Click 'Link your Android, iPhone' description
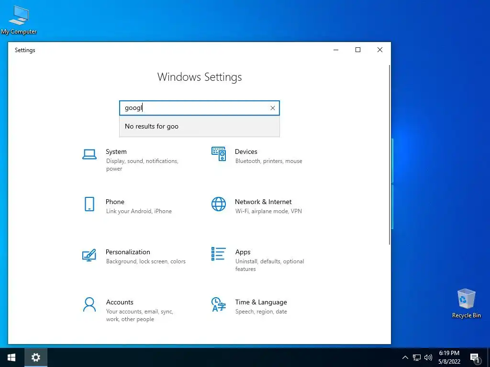 [139, 211]
